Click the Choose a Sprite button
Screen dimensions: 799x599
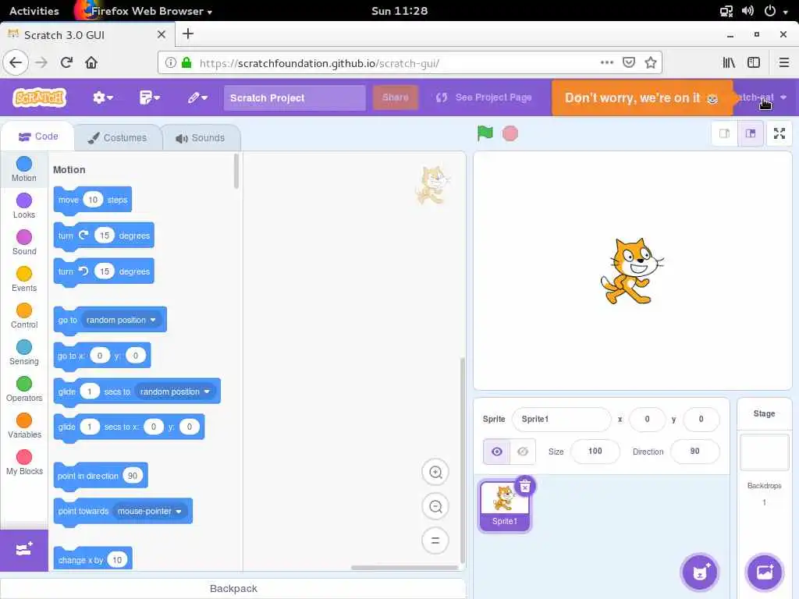click(700, 572)
